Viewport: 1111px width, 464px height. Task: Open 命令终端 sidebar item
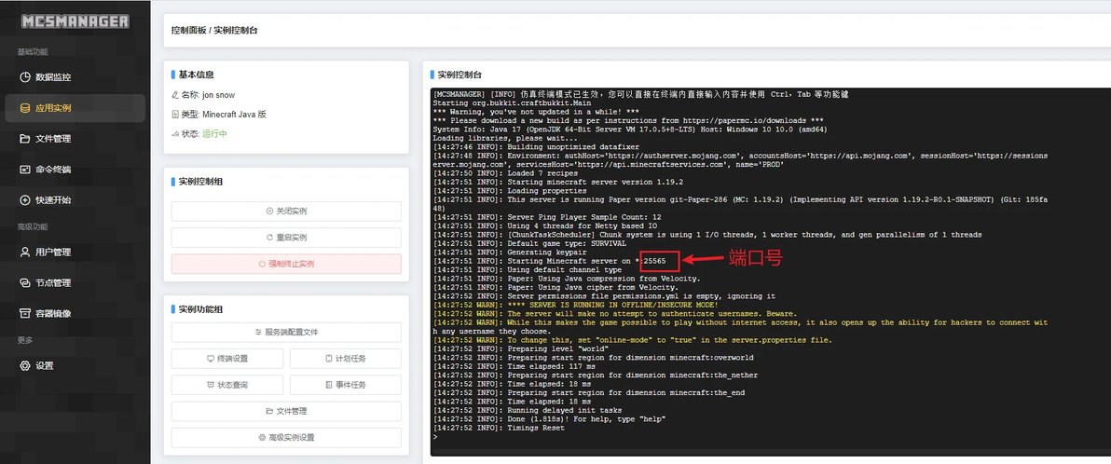[75, 170]
